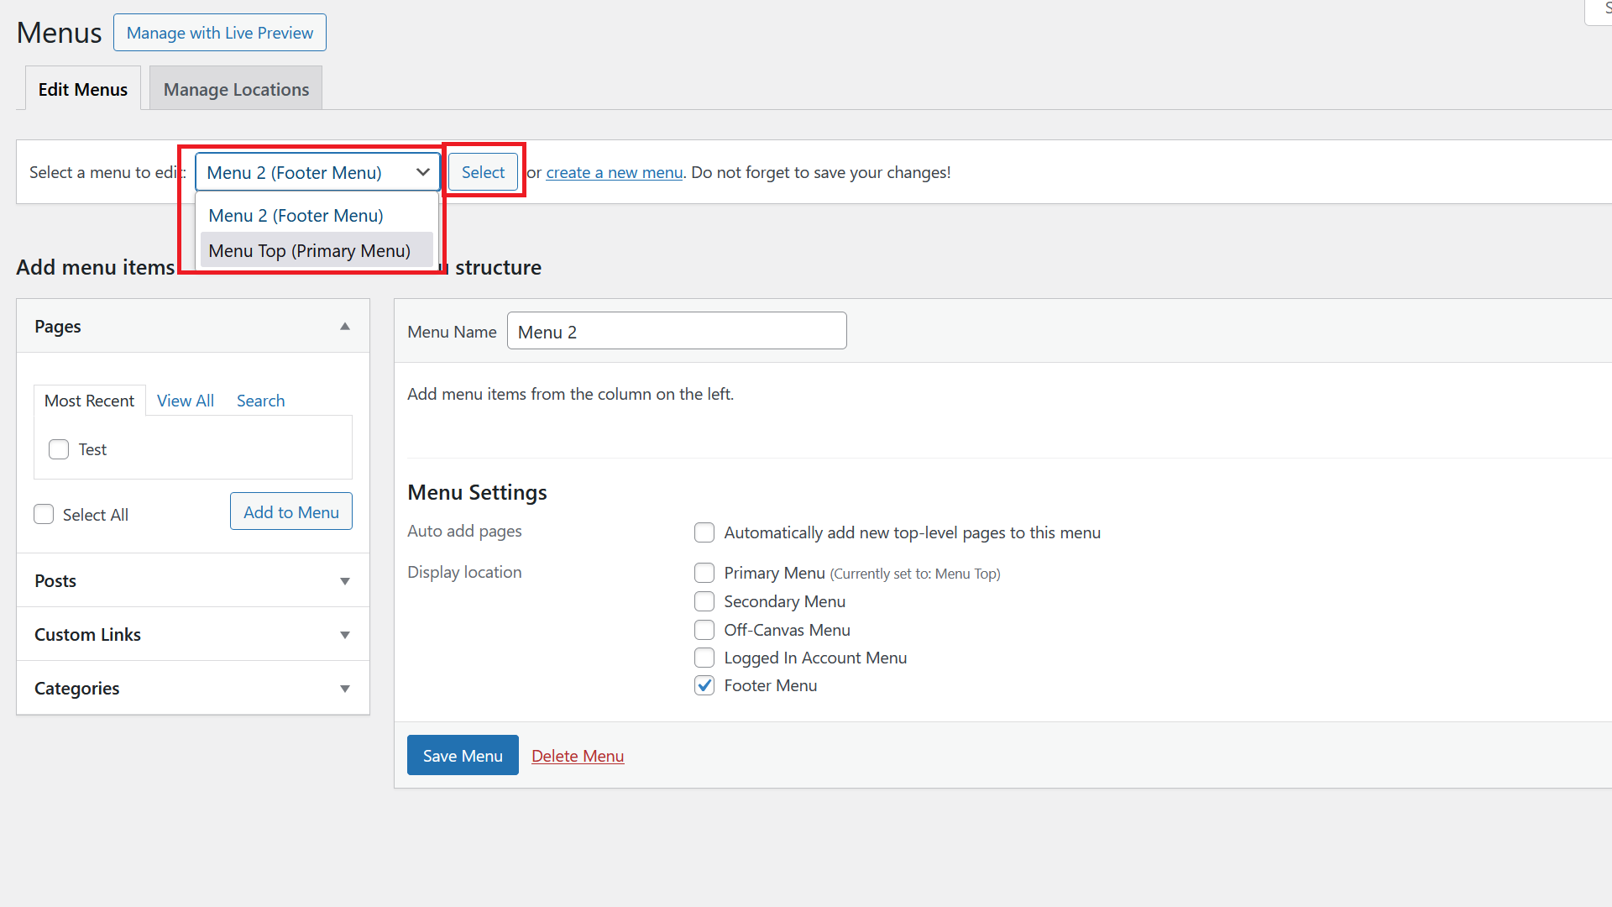Viewport: 1612px width, 907px height.
Task: Tick the Select All checkbox
Action: click(x=44, y=514)
